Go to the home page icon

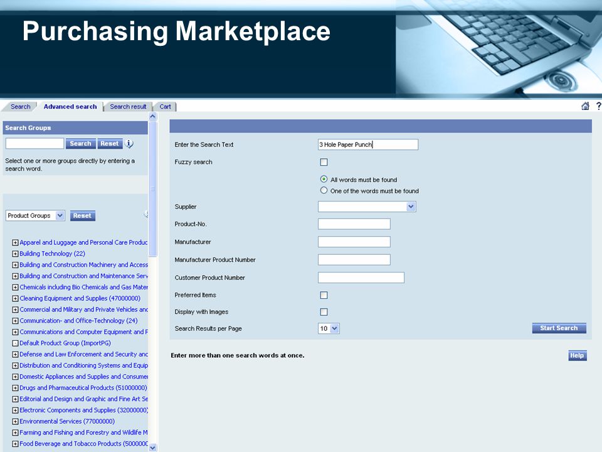[x=585, y=106]
